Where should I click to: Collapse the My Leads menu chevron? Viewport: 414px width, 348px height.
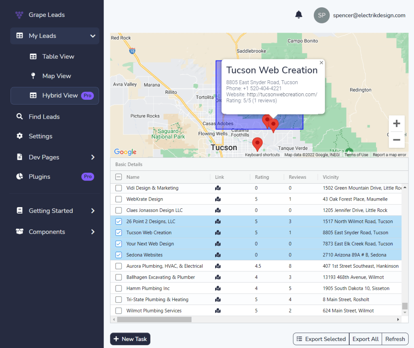(x=93, y=36)
